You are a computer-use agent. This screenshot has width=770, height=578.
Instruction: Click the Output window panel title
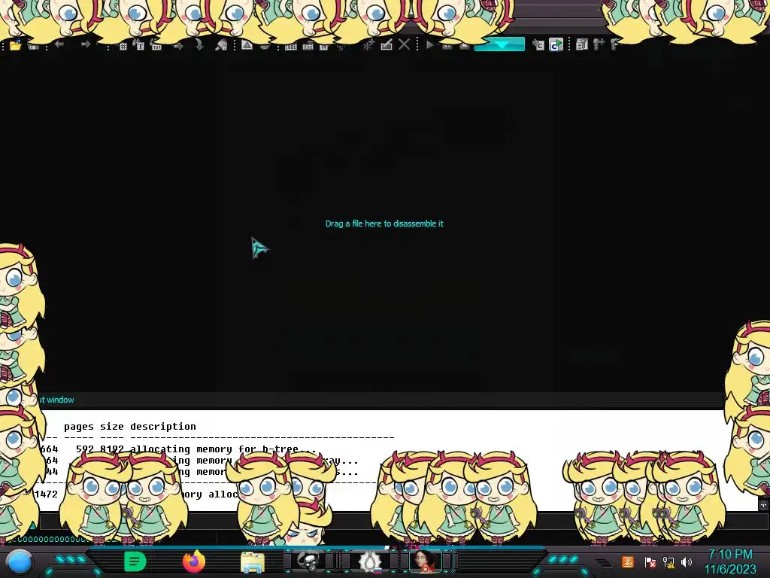pyautogui.click(x=56, y=400)
